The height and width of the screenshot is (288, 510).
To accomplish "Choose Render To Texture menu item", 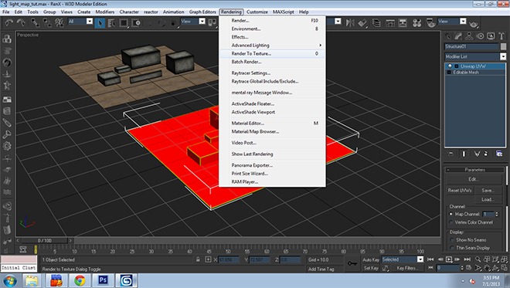I will click(272, 53).
